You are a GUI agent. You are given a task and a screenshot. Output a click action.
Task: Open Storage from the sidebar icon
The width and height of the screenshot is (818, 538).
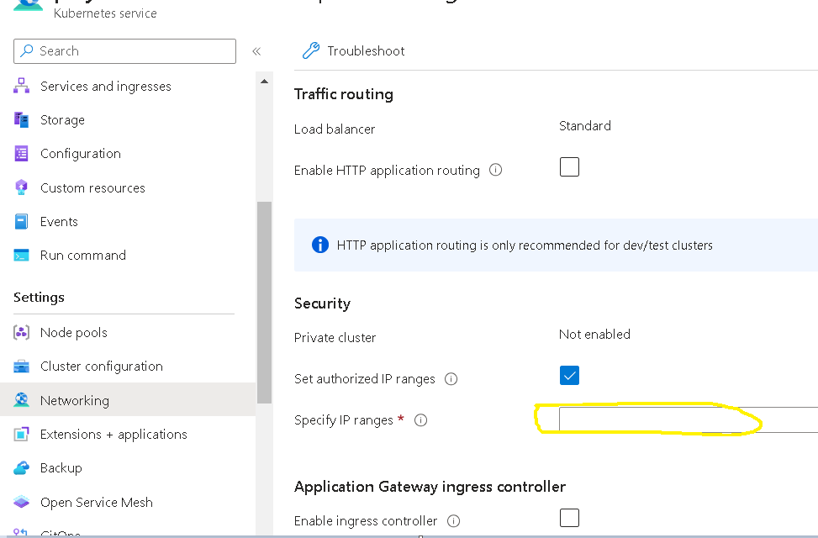click(x=23, y=119)
